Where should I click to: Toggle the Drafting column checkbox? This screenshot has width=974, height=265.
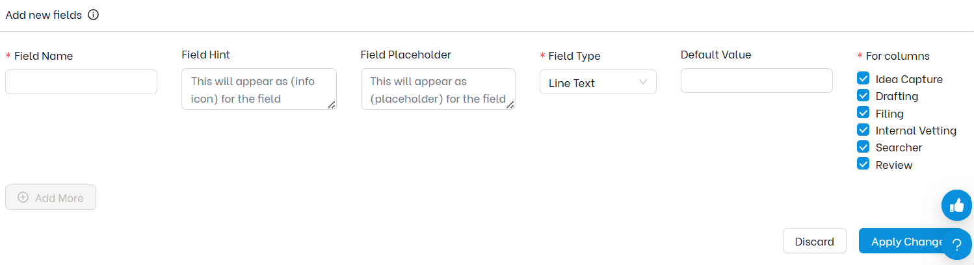(x=863, y=95)
